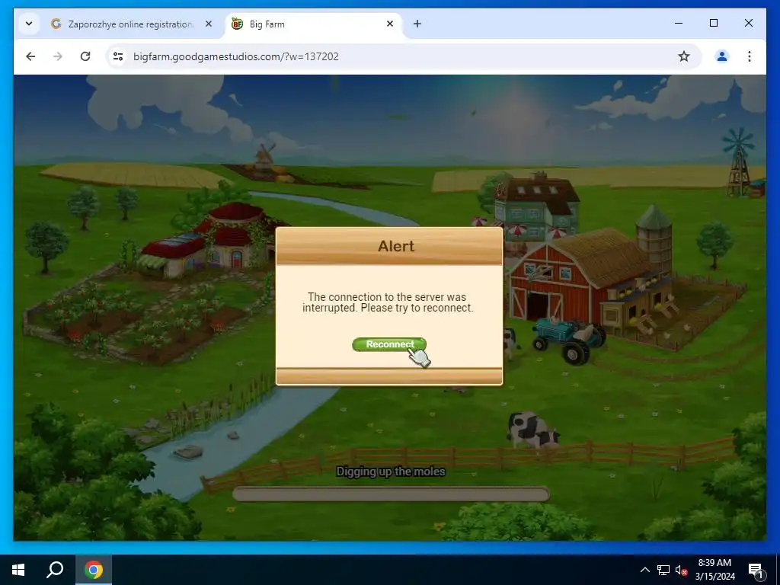View site information icon in address bar

tap(118, 56)
